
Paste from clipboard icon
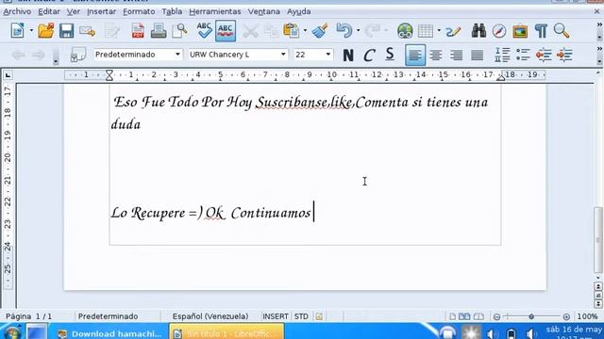pos(292,31)
